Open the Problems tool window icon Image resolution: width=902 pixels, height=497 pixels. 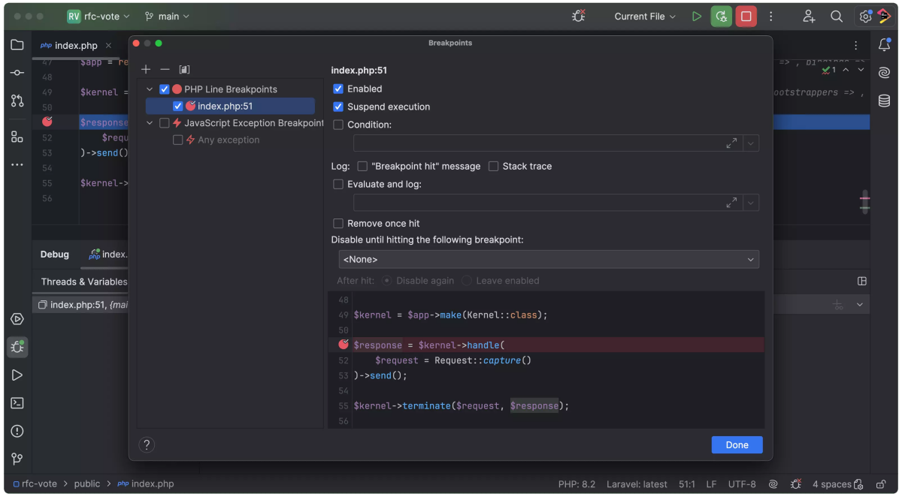click(x=17, y=431)
